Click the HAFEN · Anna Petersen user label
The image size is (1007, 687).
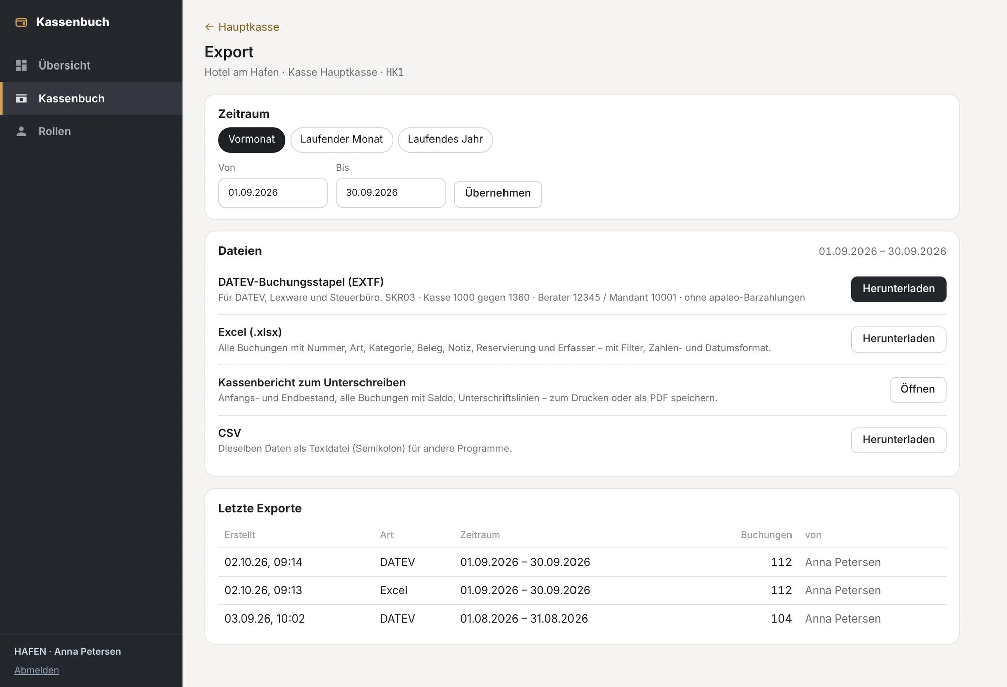pos(67,651)
